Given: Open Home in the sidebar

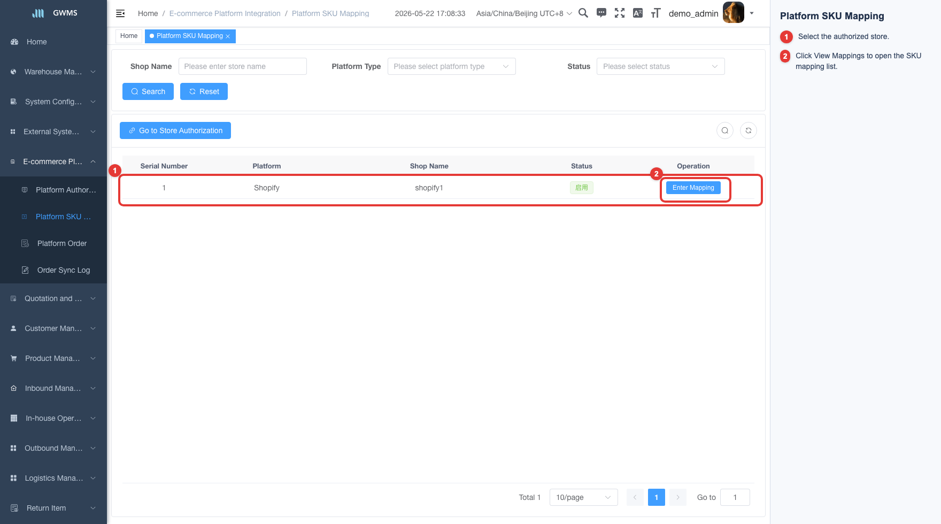Looking at the screenshot, I should click(53, 42).
